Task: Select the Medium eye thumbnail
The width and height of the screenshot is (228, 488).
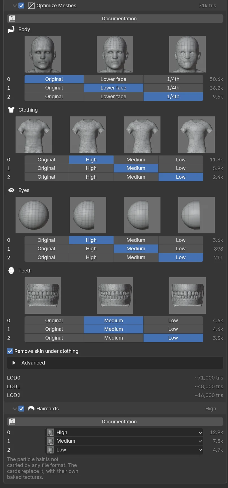Action: pos(142,215)
